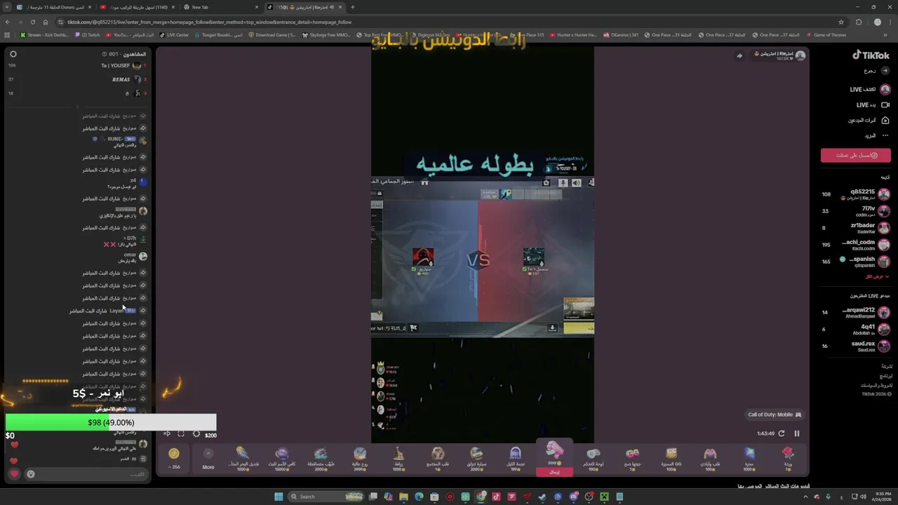
Task: Select the GG badge gift costing 100
Action: [671, 458]
